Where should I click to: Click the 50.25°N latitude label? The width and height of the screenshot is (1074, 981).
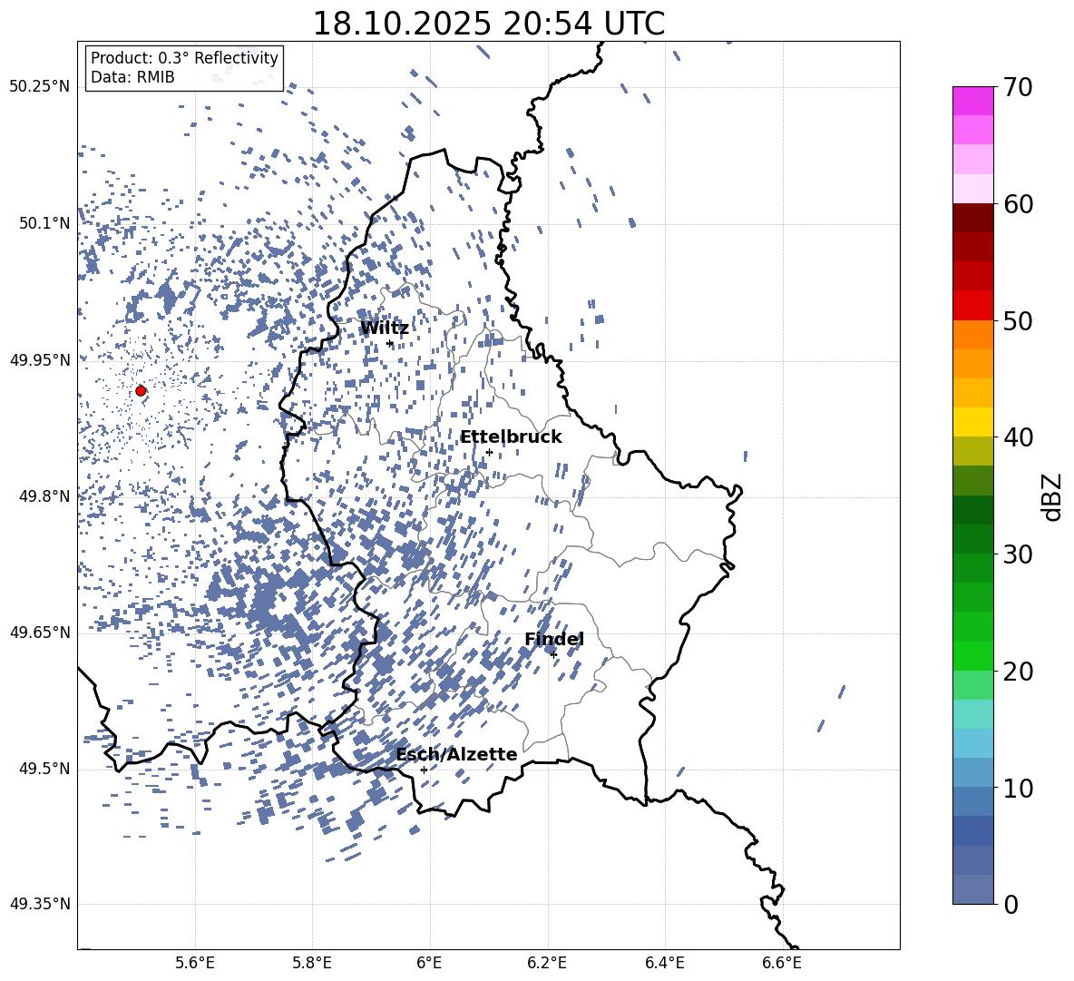click(x=40, y=86)
